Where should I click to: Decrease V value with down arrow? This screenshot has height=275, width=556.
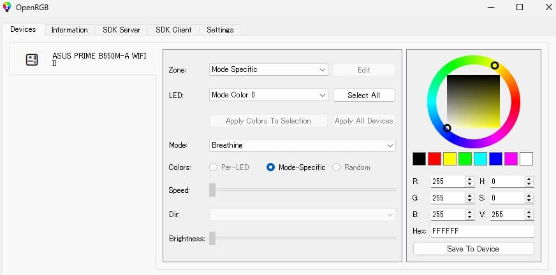pos(529,217)
